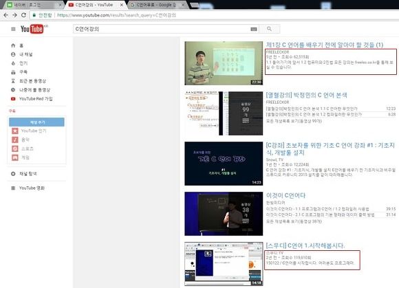Click dark 기초 C 언어 강좌 thumbnail
This screenshot has height=288, width=399.
[224, 164]
